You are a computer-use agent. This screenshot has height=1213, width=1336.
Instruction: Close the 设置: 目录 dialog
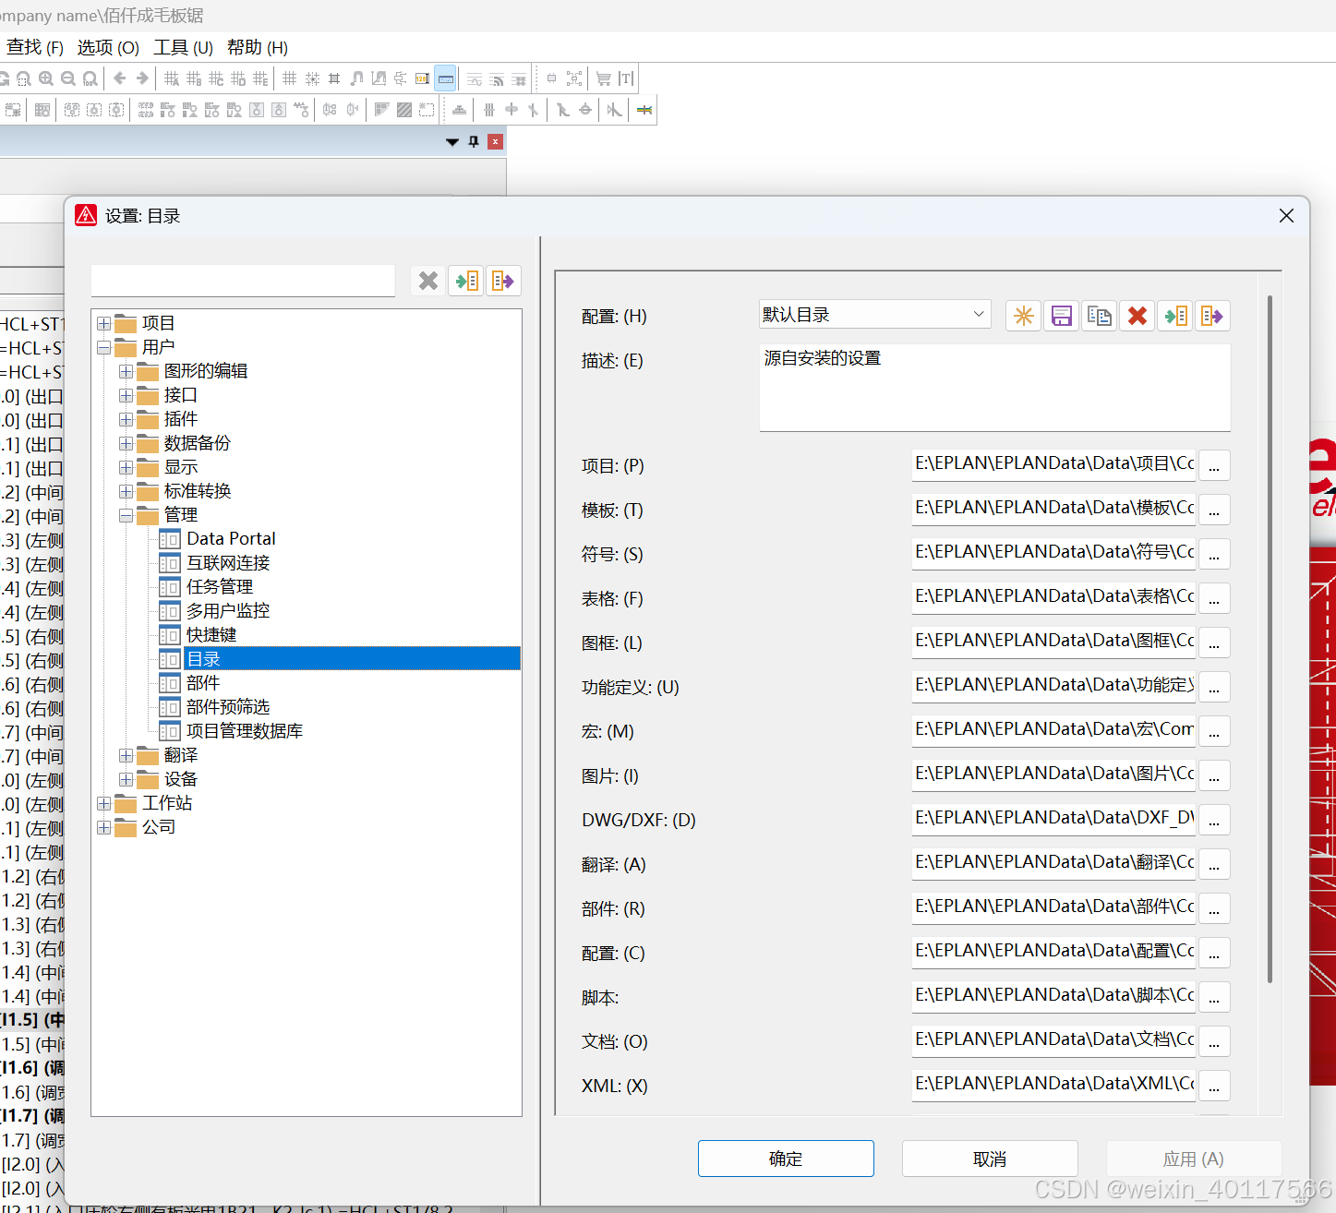[x=1286, y=215]
